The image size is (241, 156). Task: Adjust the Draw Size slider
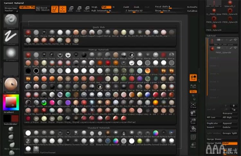(x=169, y=11)
